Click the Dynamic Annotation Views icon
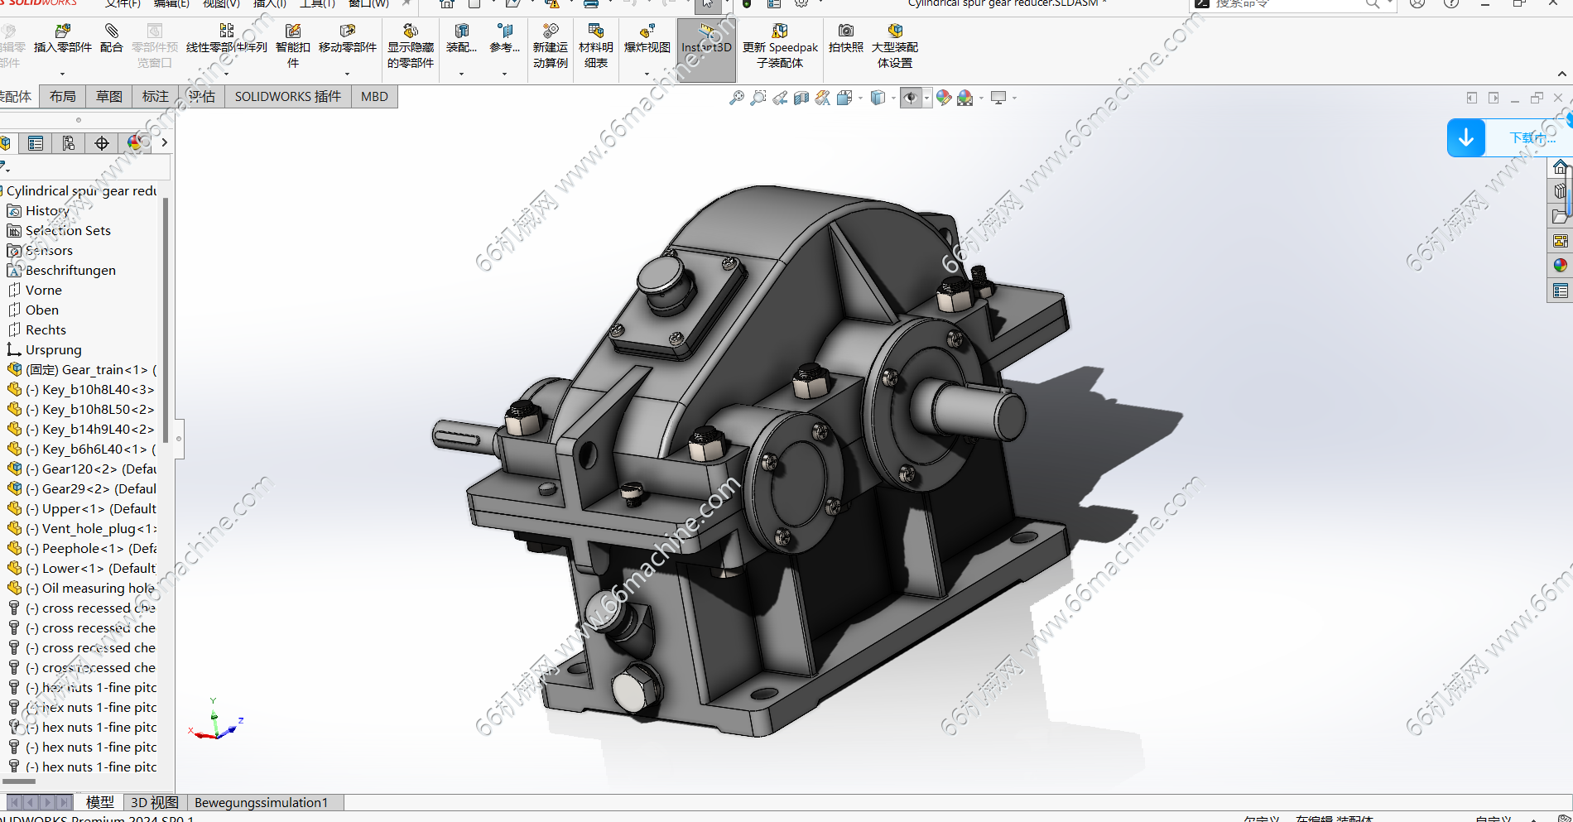This screenshot has height=822, width=1573. pos(823,98)
